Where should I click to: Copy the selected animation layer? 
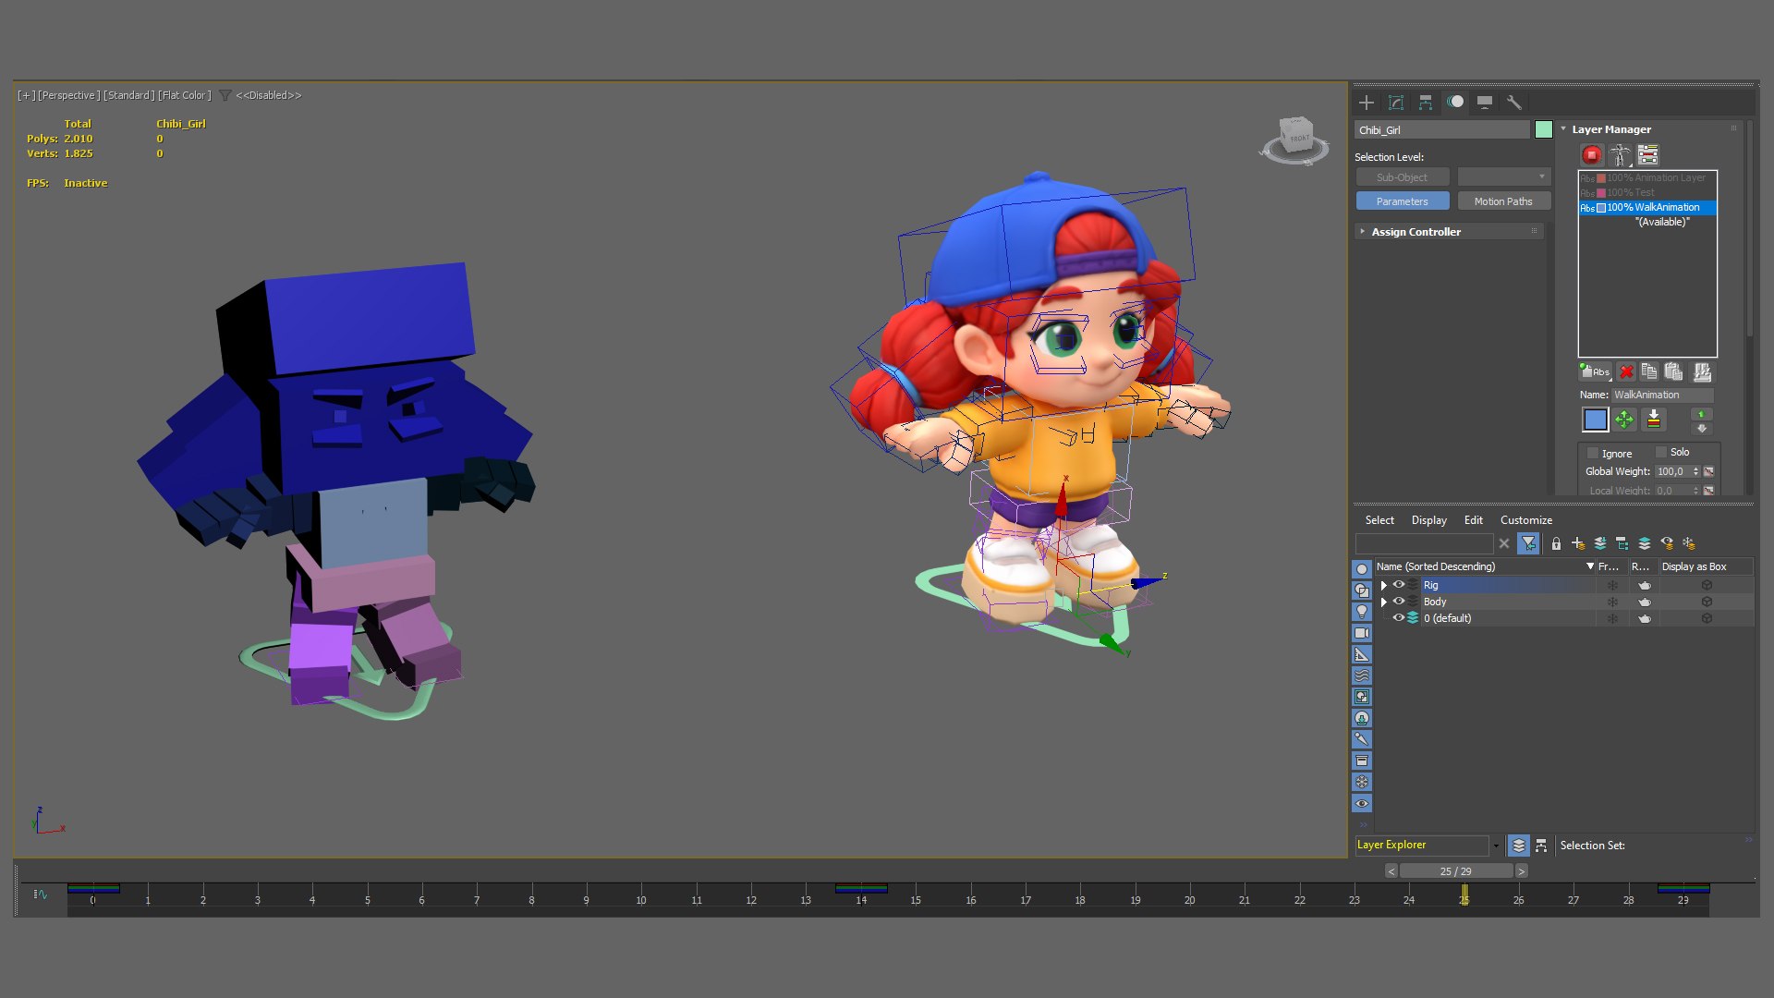[x=1649, y=372]
